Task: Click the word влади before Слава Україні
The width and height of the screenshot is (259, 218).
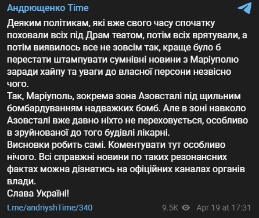Action: pyautogui.click(x=21, y=181)
